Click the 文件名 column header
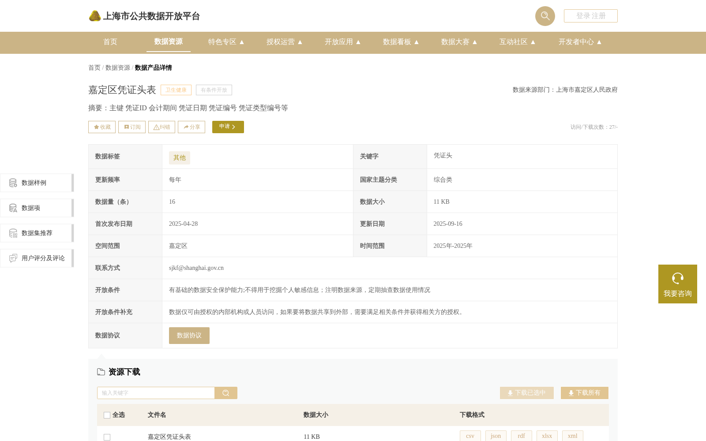Viewport: 706px width, 441px height. [x=157, y=415]
